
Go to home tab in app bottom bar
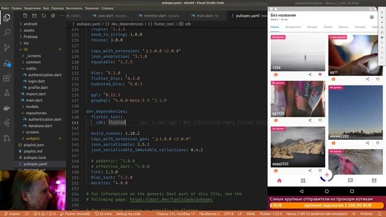(x=279, y=181)
